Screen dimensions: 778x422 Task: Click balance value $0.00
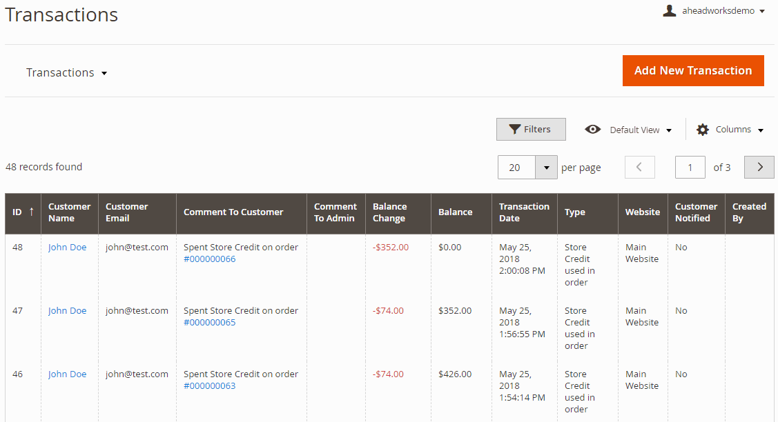[449, 247]
